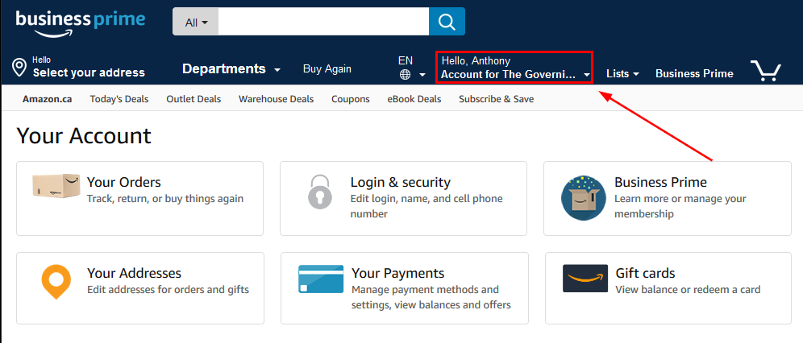The image size is (803, 343).
Task: Go to Subscribe & Save
Action: click(x=496, y=99)
